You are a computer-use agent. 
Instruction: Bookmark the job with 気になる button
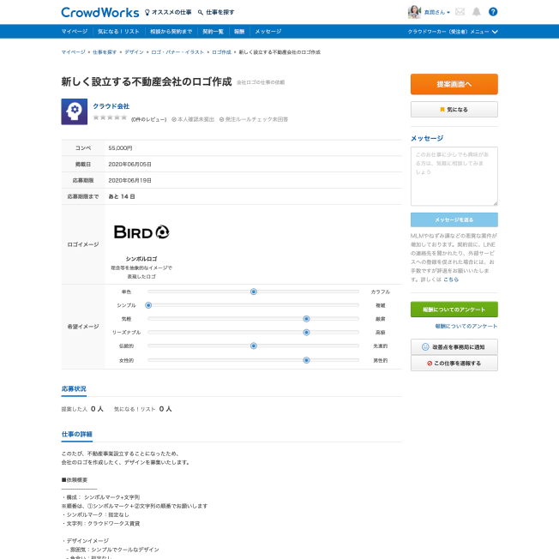coord(454,110)
